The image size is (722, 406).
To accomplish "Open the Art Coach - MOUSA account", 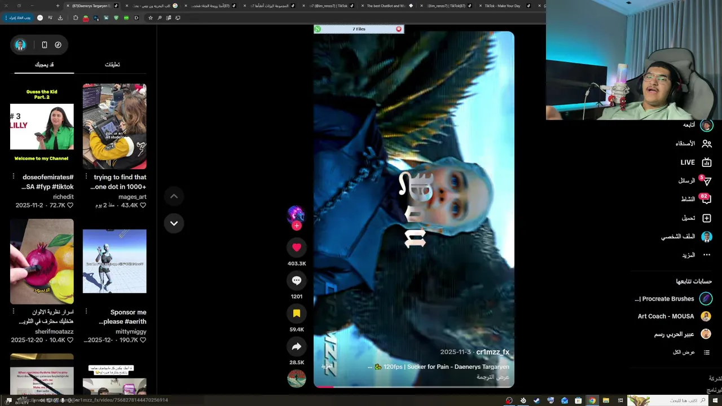I will [x=675, y=316].
